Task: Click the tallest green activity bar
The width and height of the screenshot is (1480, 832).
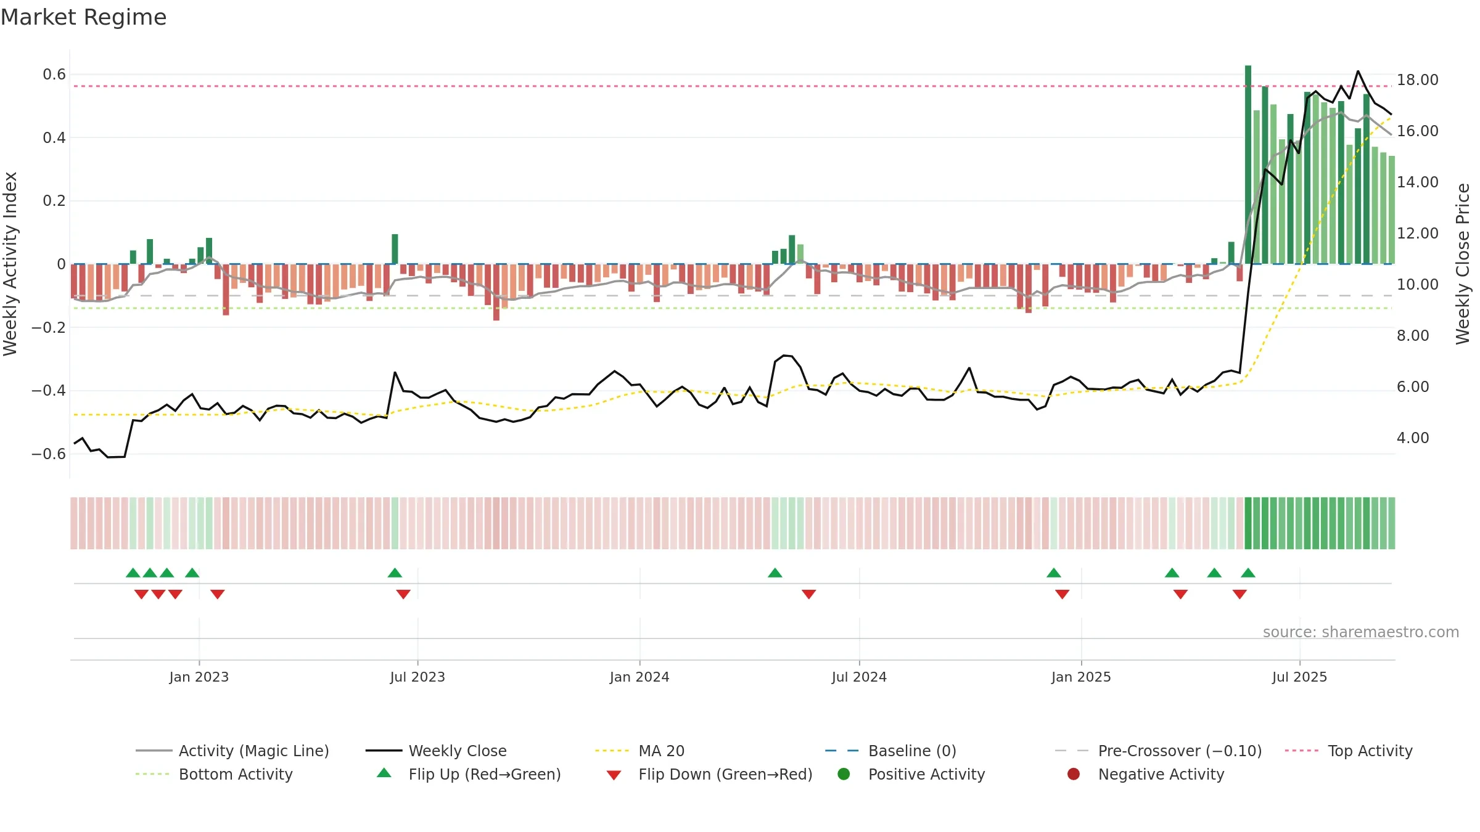Action: [x=1248, y=165]
